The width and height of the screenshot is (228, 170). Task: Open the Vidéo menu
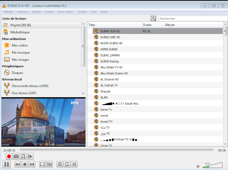pyautogui.click(x=49, y=12)
